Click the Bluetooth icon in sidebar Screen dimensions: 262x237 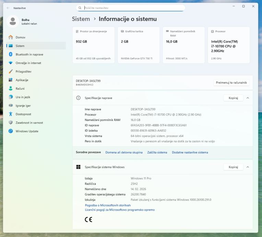click(11, 54)
